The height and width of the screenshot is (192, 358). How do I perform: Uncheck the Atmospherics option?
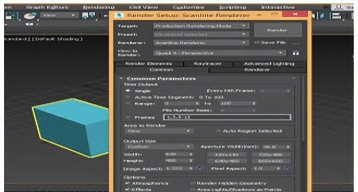[127, 183]
